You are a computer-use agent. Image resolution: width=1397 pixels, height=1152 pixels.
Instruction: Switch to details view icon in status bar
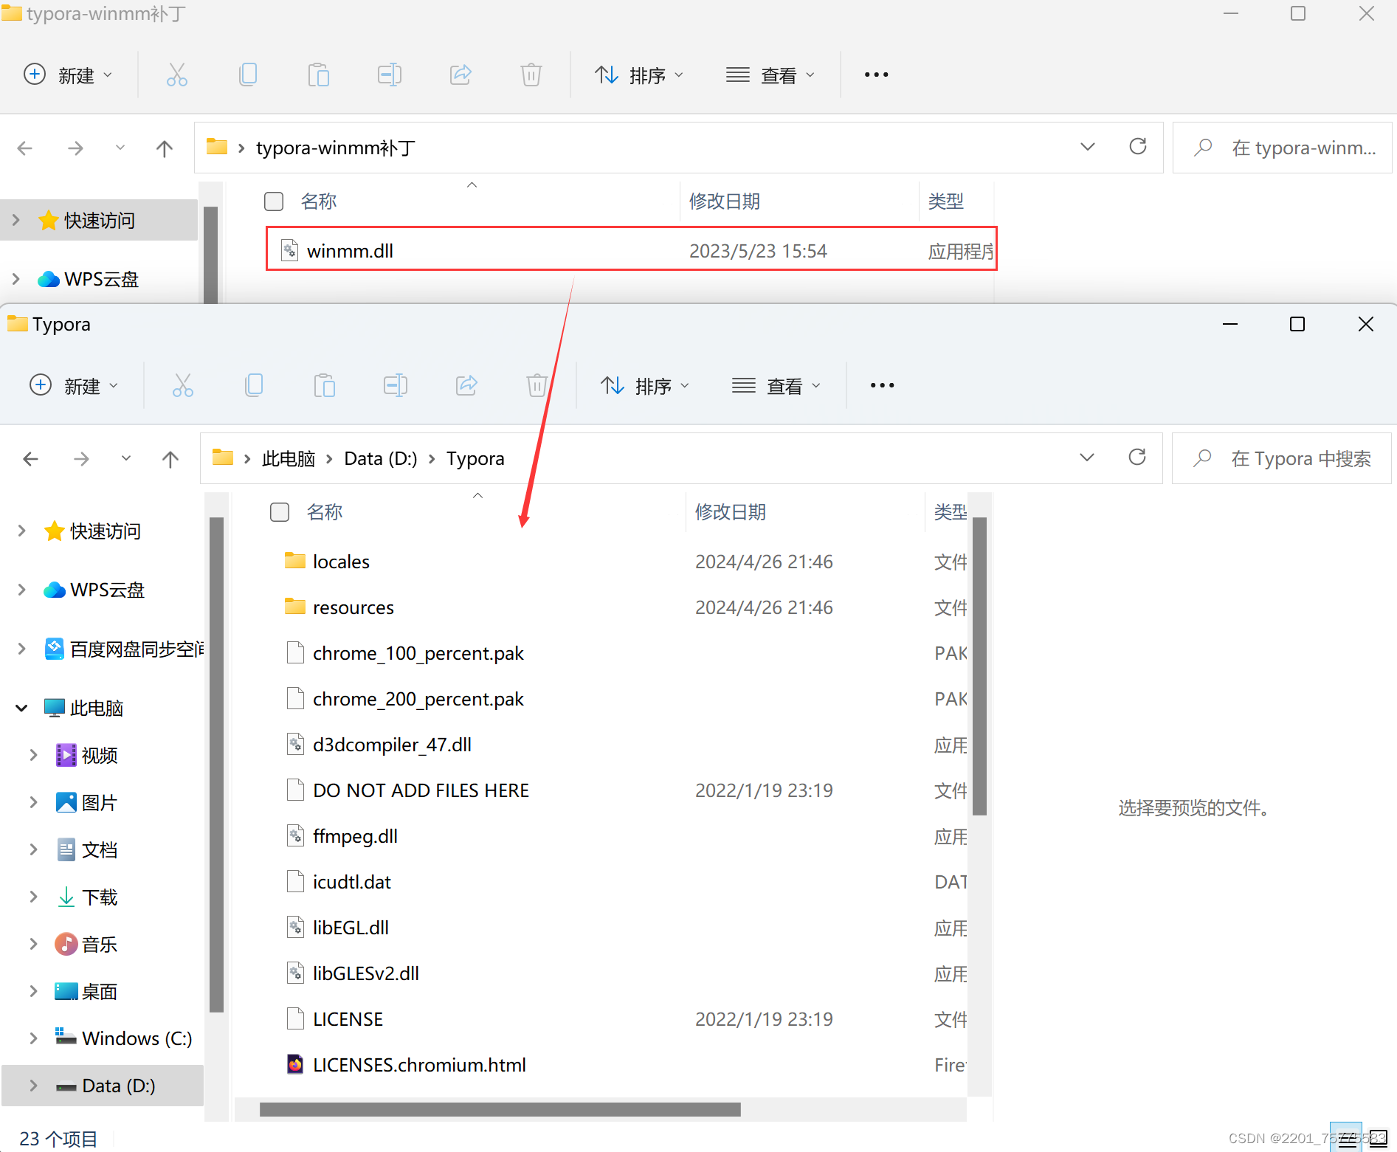pos(1348,1138)
